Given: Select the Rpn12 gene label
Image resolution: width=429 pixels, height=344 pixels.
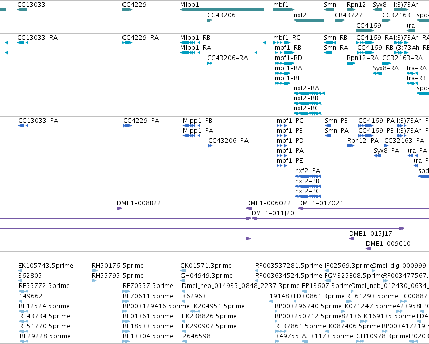Looking at the screenshot, I should coord(356,5).
